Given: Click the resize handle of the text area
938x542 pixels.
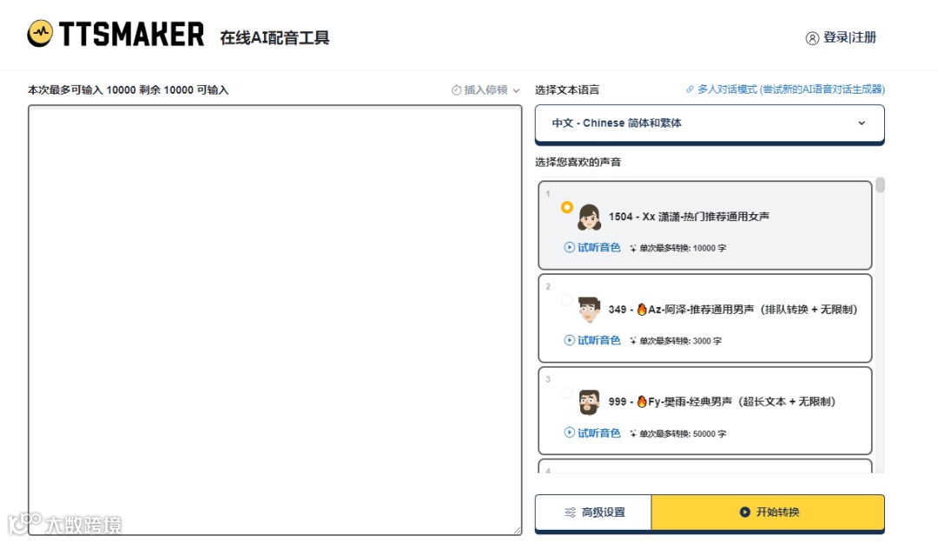Looking at the screenshot, I should tap(517, 530).
